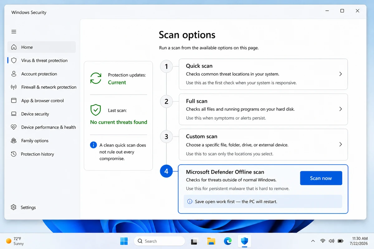This screenshot has width=374, height=249.
Task: Click 'Last scan:' label
Action: [x=117, y=110]
